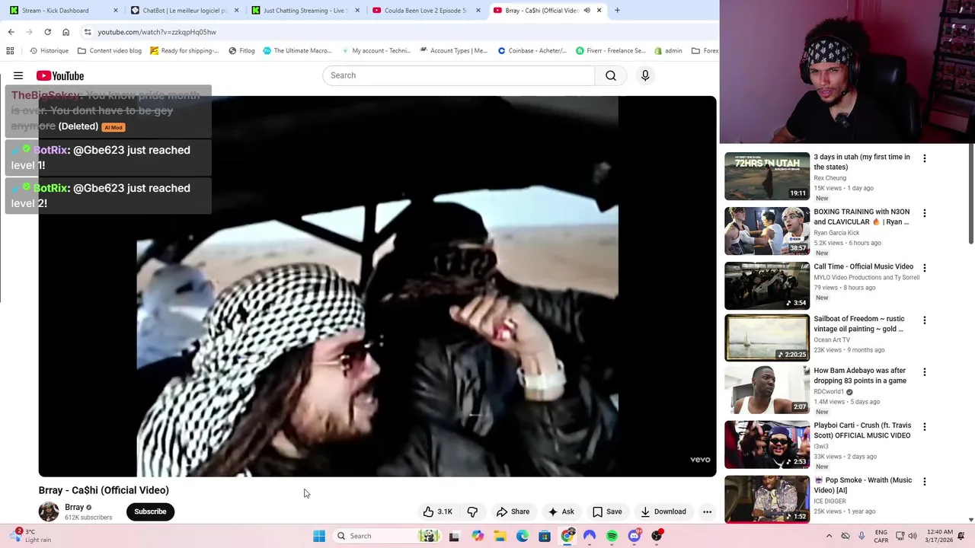The height and width of the screenshot is (548, 975).
Task: Mute the Brray tab audio icon
Action: pyautogui.click(x=587, y=11)
